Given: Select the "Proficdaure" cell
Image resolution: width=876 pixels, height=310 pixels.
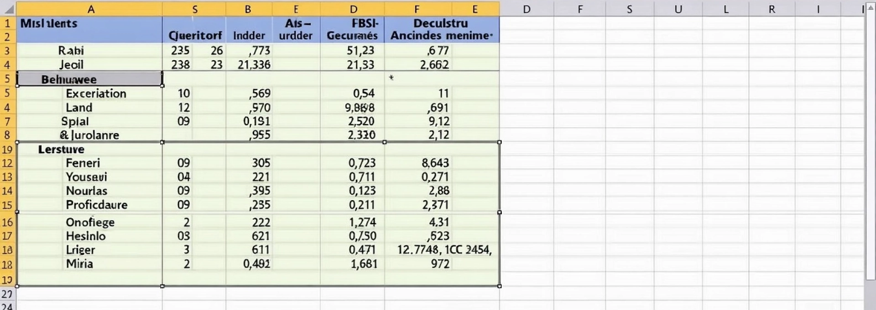Looking at the screenshot, I should 89,205.
